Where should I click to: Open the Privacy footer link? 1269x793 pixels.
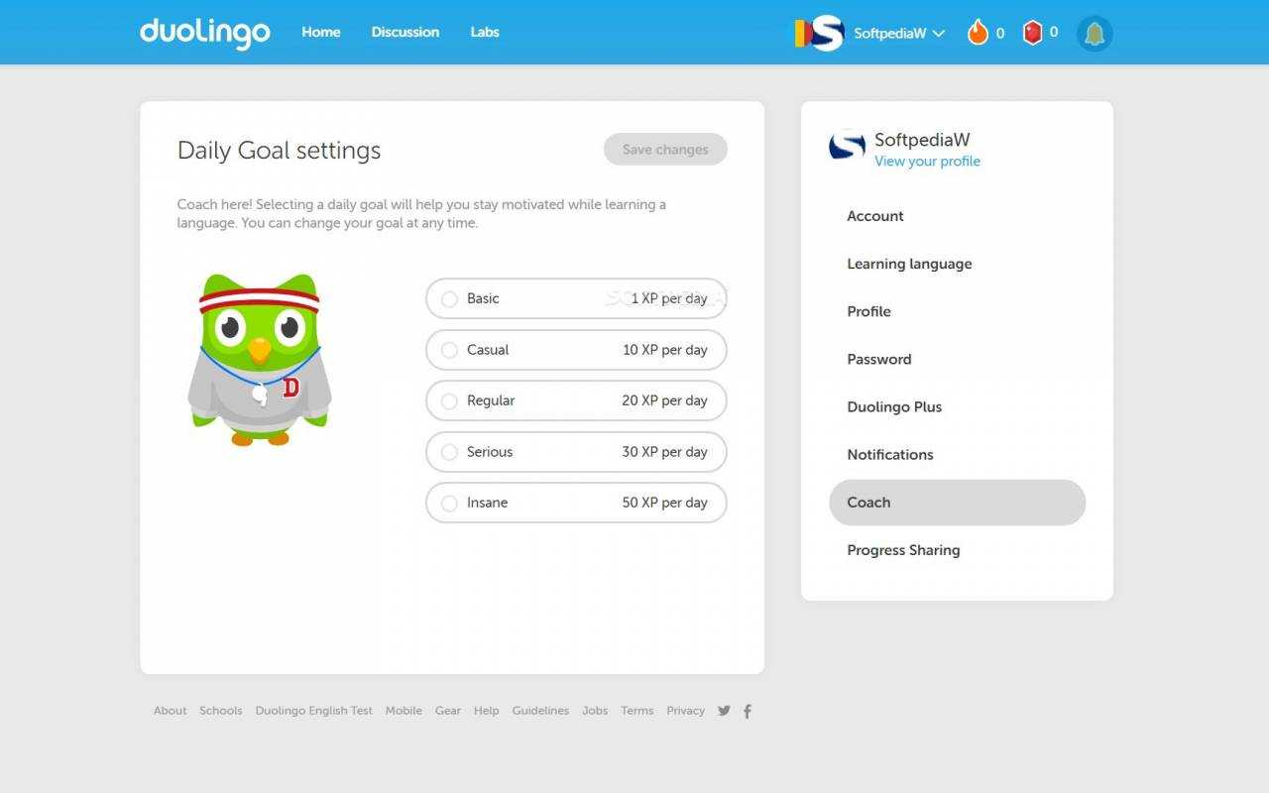coord(685,711)
